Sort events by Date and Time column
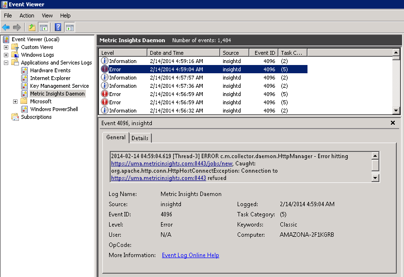Screen dimensions: 404x277 [183, 52]
